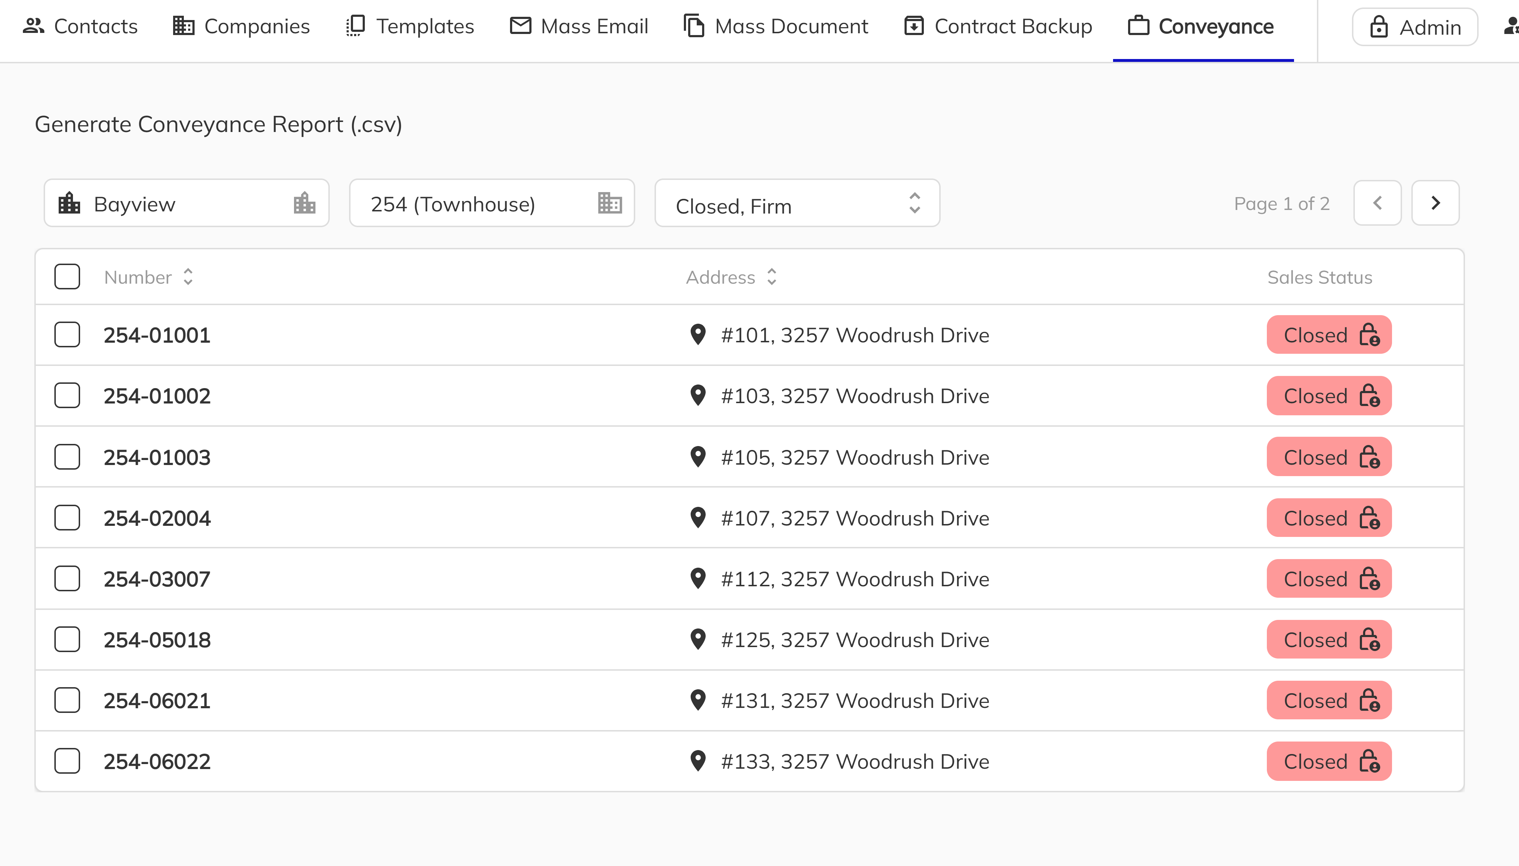Open Contract Backup via its archive icon

click(x=914, y=25)
